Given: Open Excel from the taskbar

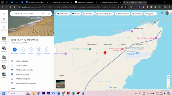Looking at the screenshot, I should [x=73, y=93].
